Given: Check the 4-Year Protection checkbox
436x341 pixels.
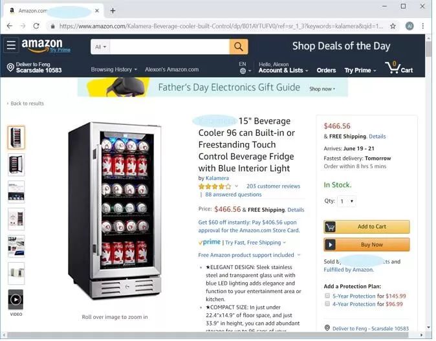Looking at the screenshot, I should [x=327, y=303].
